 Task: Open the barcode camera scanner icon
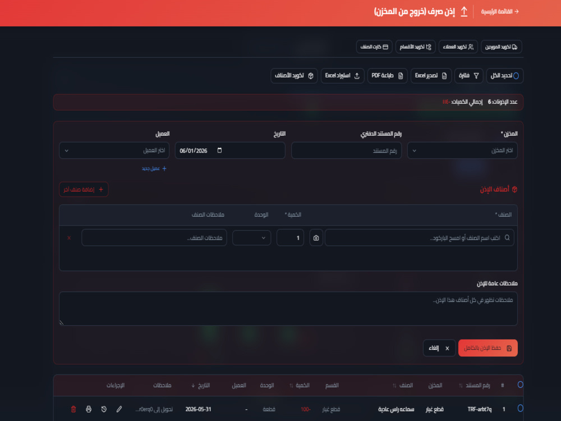[316, 237]
